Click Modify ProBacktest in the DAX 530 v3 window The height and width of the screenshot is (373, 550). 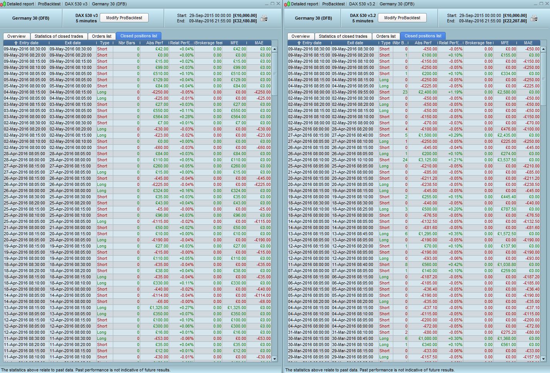coord(124,18)
